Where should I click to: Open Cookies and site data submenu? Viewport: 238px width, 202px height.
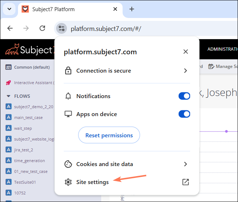pos(185,164)
